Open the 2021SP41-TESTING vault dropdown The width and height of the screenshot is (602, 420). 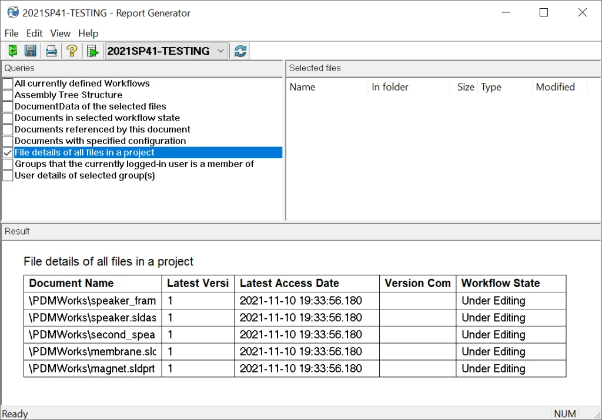tap(220, 51)
